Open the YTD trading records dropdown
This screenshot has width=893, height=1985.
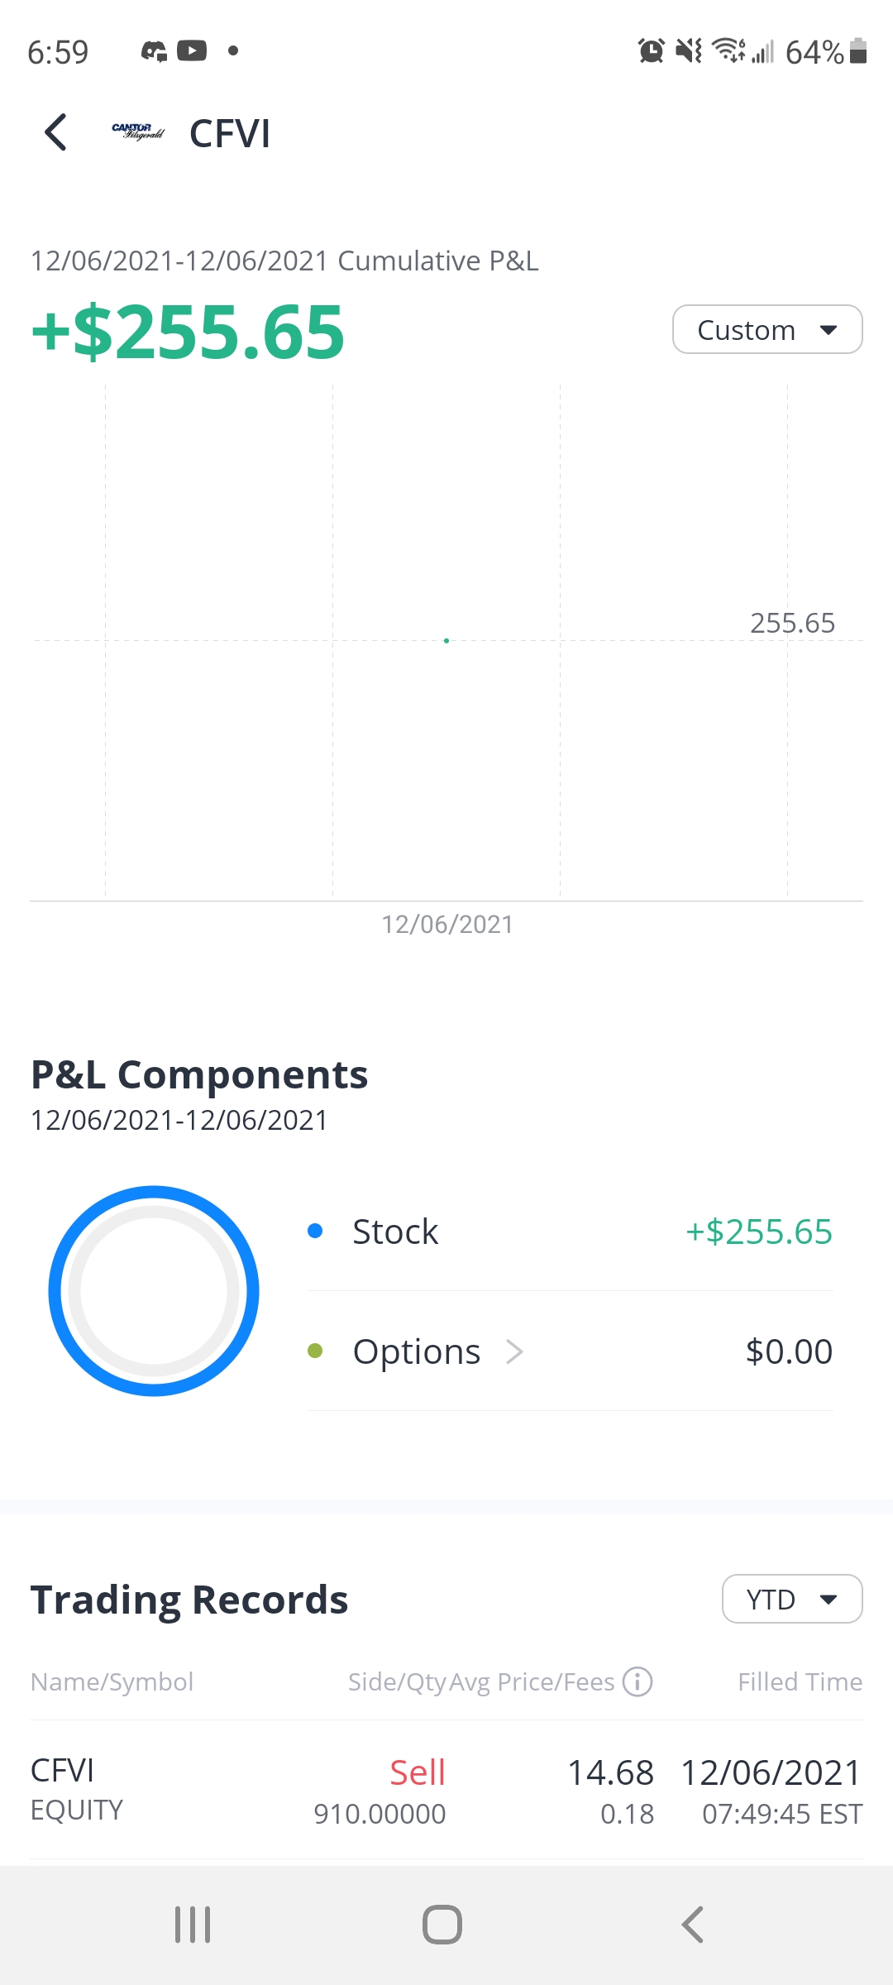pos(791,1599)
